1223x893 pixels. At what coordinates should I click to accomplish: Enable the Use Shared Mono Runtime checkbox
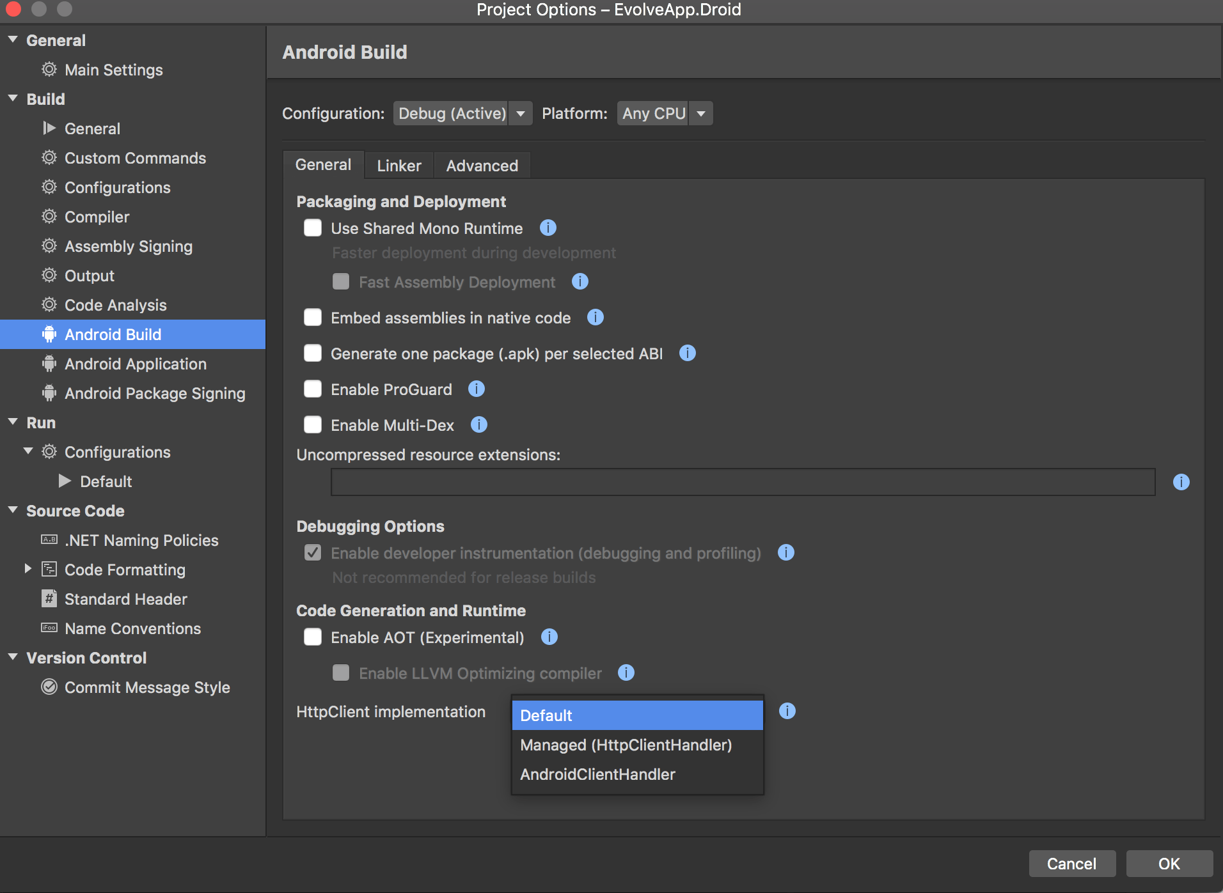313,228
